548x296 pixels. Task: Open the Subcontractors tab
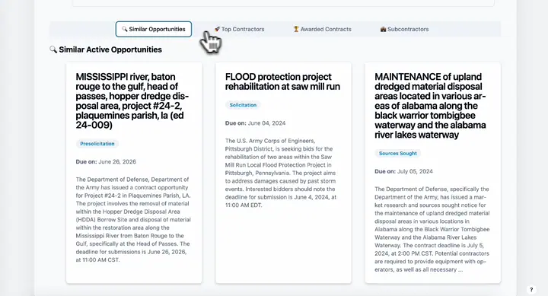(x=404, y=29)
